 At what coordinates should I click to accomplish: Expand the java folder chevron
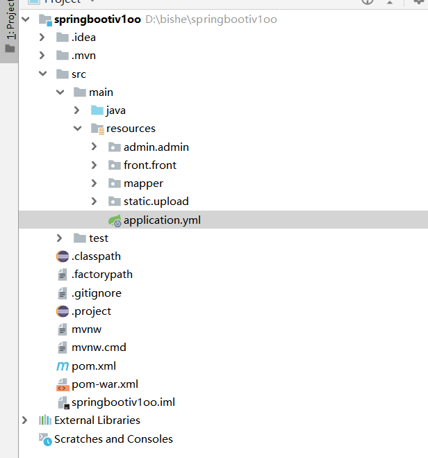pos(77,111)
